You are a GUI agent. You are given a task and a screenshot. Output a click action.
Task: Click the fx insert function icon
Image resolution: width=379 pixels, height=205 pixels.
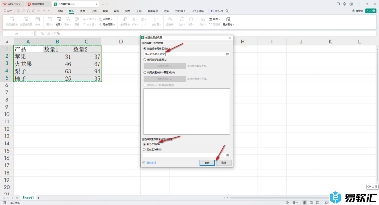[x=49, y=33]
